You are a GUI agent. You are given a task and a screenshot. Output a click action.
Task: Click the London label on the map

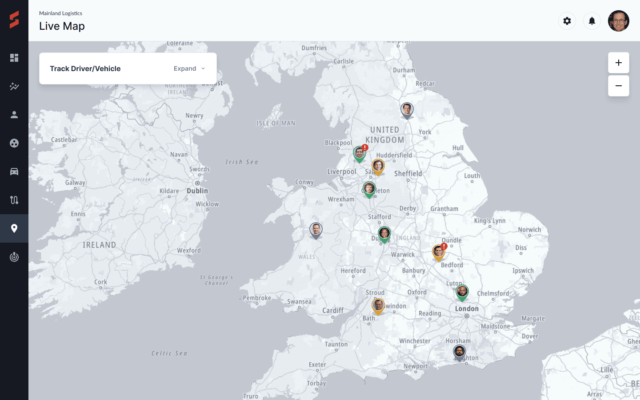467,308
